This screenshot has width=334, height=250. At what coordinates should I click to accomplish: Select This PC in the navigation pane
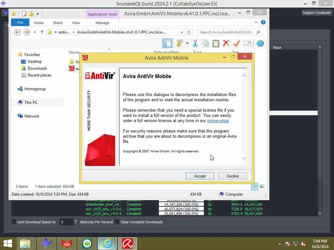tap(31, 103)
